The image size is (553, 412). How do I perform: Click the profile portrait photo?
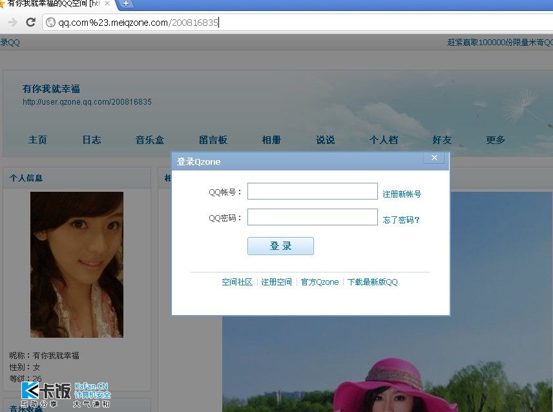(77, 265)
